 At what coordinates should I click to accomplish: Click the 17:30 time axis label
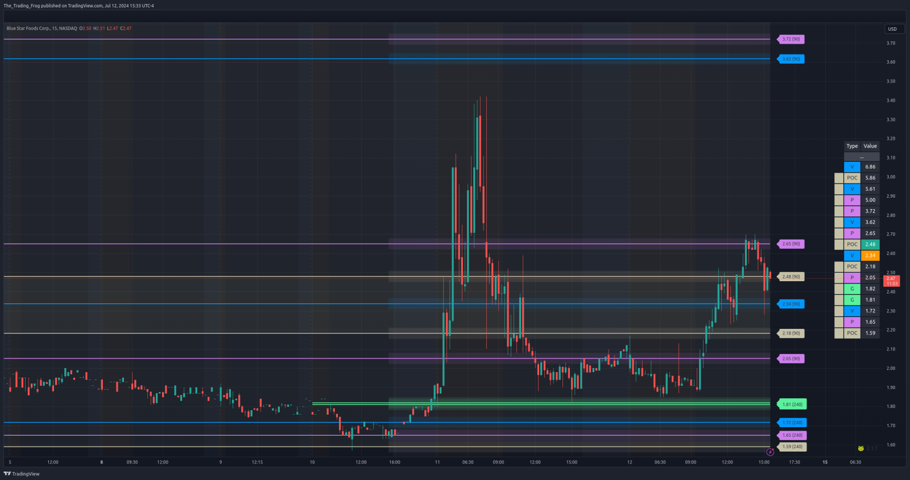point(795,462)
